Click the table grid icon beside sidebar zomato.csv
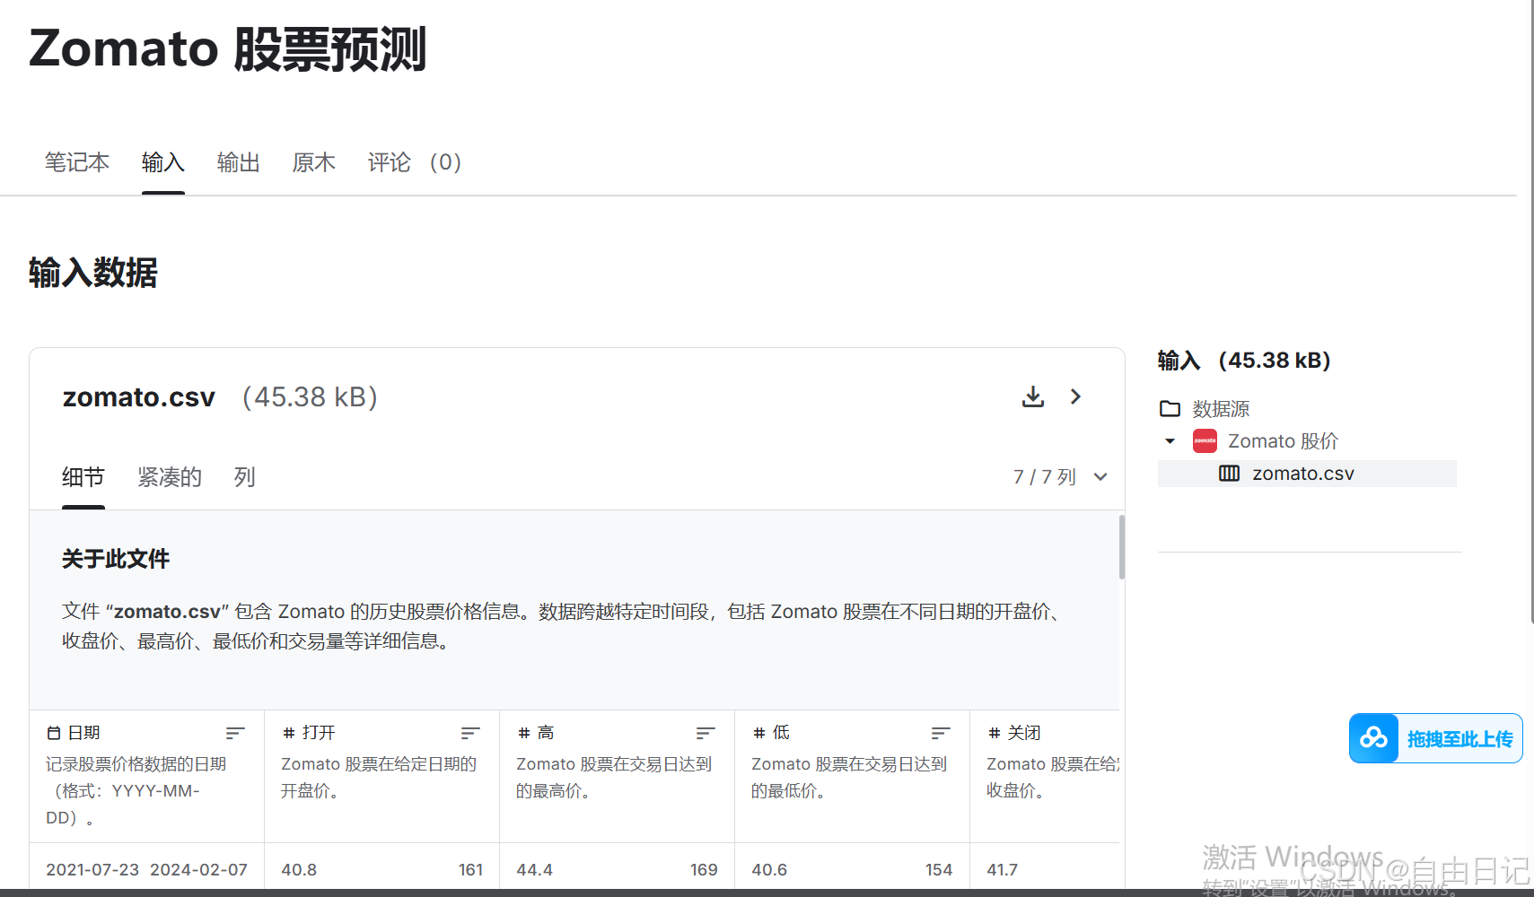 pos(1229,473)
